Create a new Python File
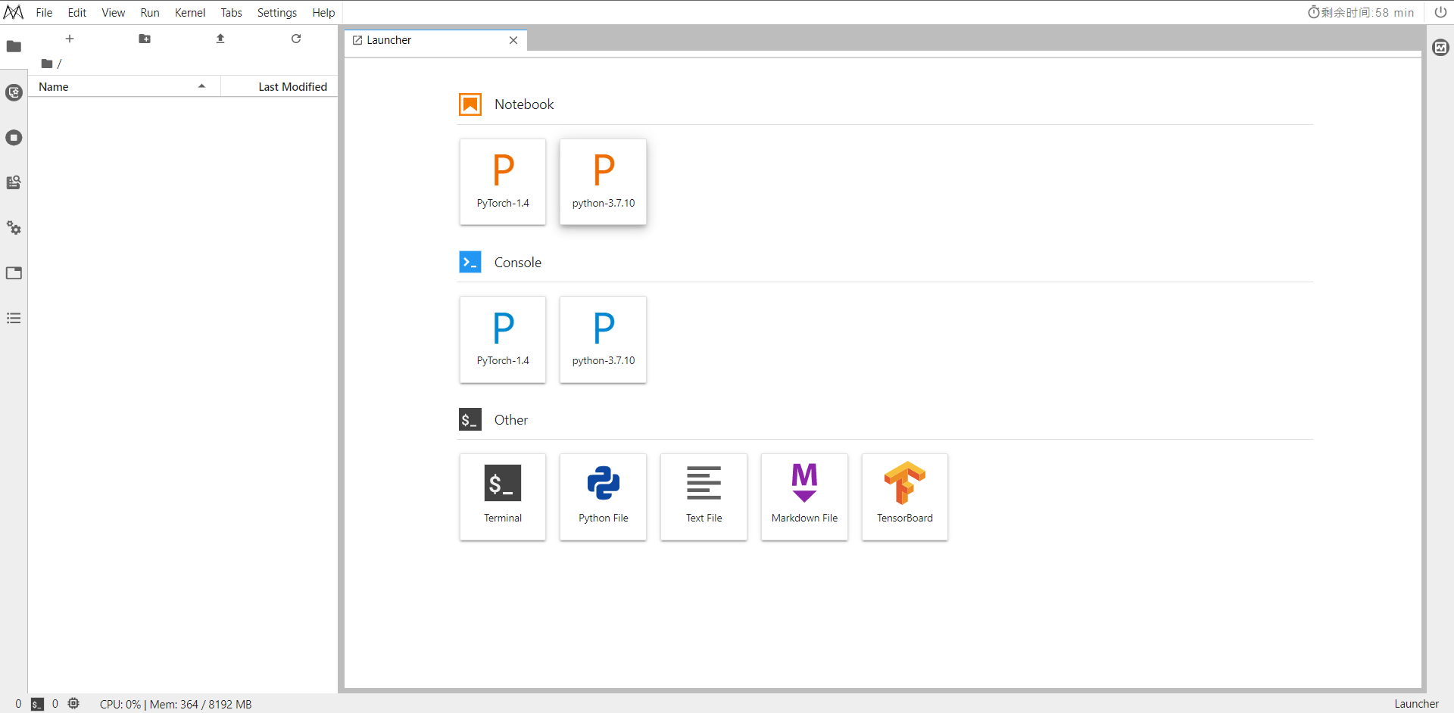The width and height of the screenshot is (1454, 713). point(604,497)
